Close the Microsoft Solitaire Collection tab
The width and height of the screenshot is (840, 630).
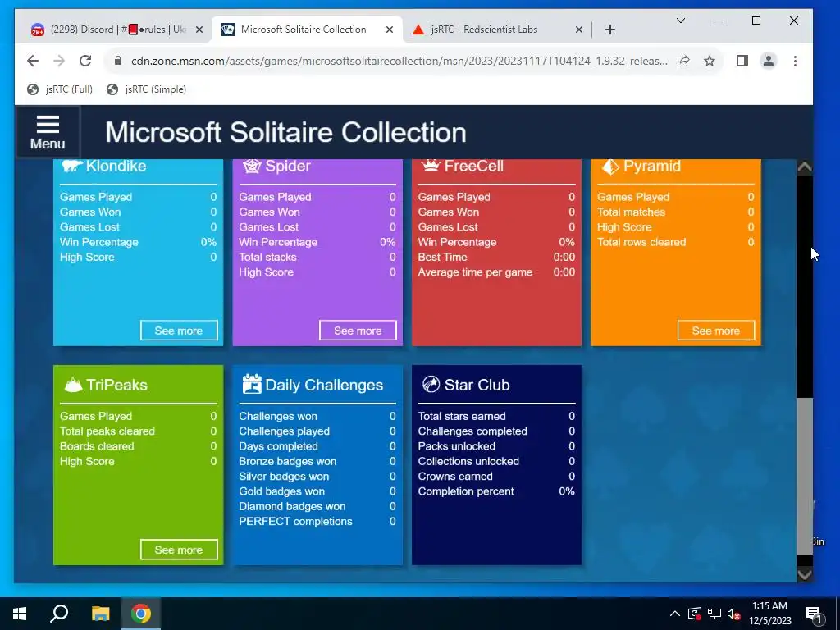390,30
